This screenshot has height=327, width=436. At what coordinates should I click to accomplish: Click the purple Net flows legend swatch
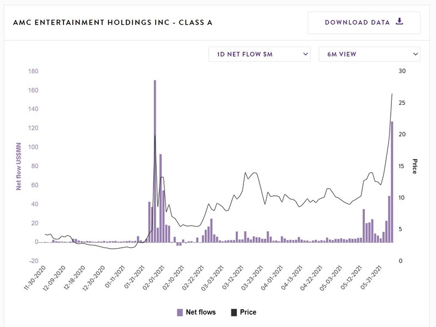tap(180, 313)
